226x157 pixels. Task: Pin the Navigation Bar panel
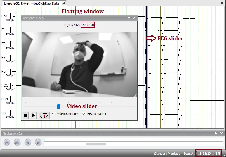click(x=216, y=133)
